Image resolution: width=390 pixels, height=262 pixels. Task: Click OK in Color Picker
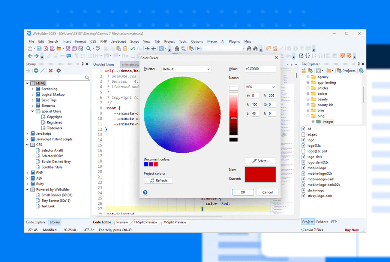tap(243, 192)
